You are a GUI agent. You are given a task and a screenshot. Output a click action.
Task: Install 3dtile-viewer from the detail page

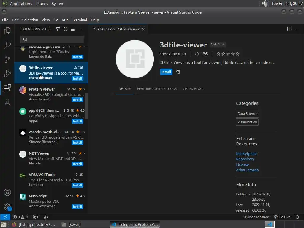click(x=166, y=72)
